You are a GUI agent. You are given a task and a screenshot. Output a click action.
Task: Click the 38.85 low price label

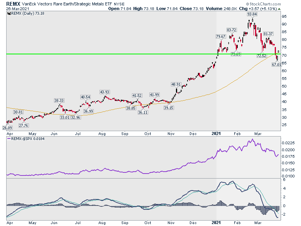pos(131,108)
